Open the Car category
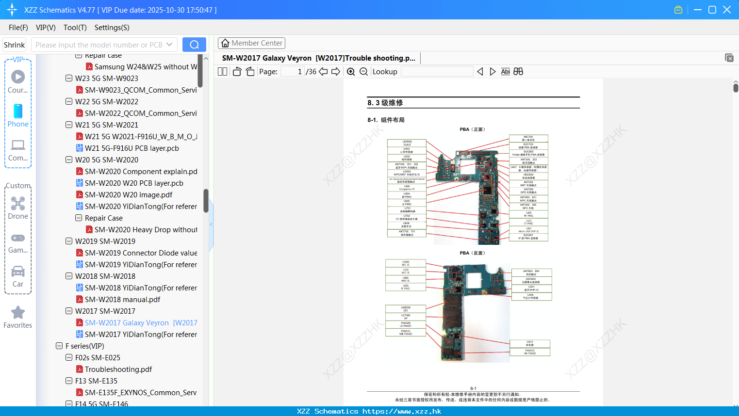This screenshot has width=739, height=416. [x=18, y=276]
